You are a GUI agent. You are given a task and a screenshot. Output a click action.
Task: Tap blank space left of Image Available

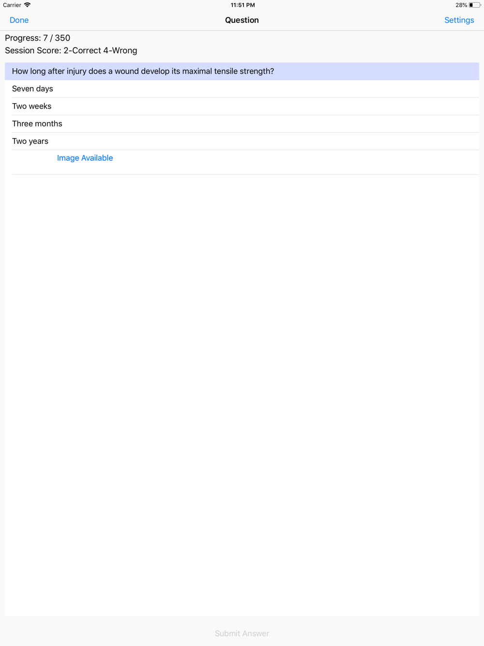34,162
